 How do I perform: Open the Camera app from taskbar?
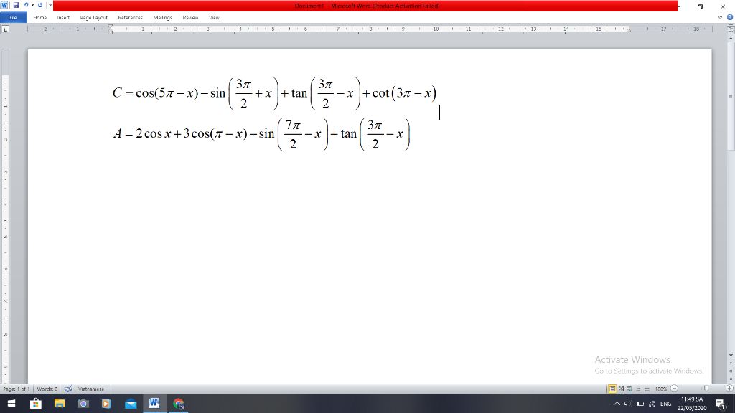click(83, 404)
